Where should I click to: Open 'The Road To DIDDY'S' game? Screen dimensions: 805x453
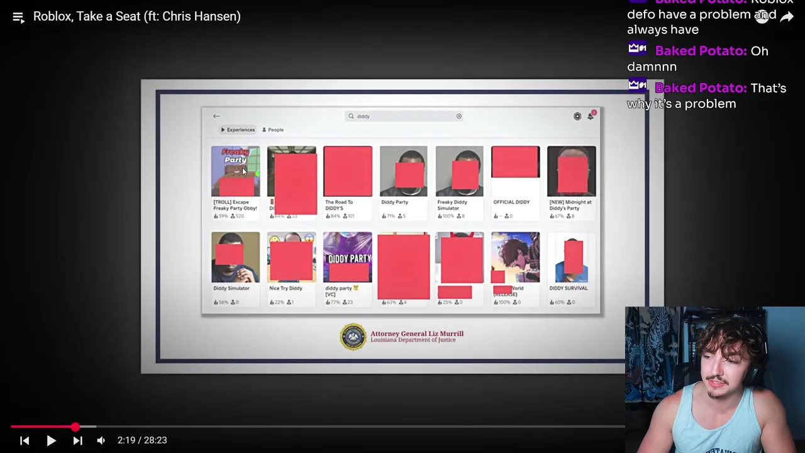coord(347,182)
